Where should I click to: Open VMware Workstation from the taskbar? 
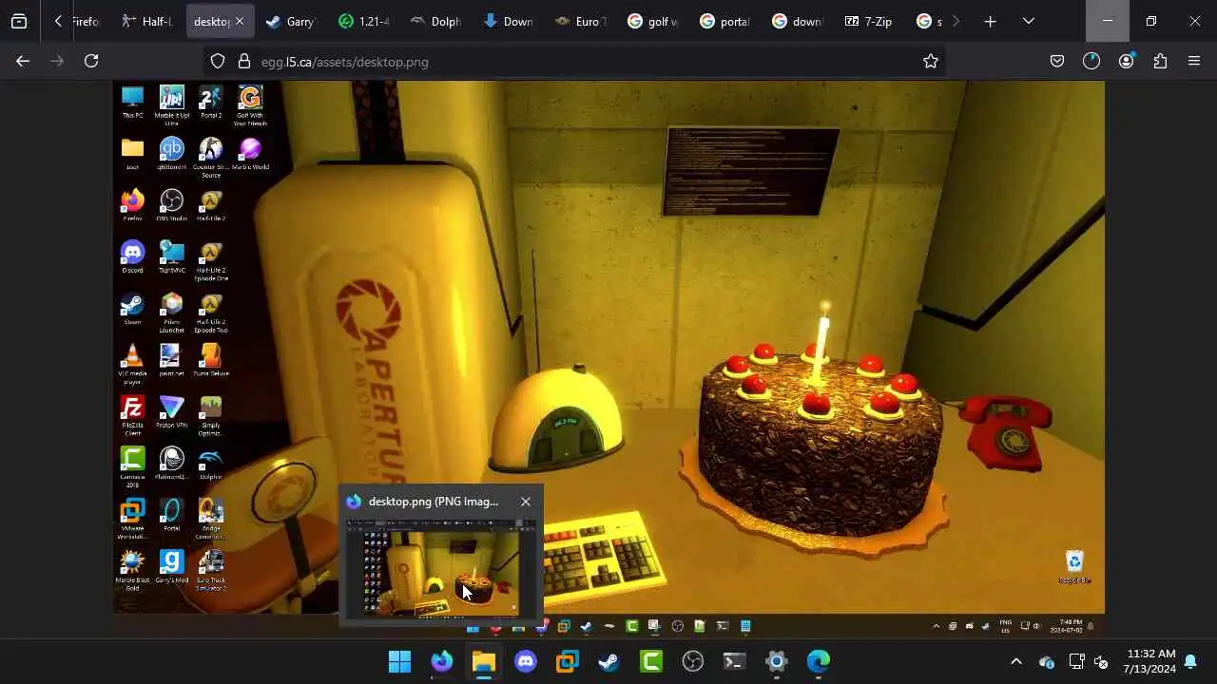(568, 661)
